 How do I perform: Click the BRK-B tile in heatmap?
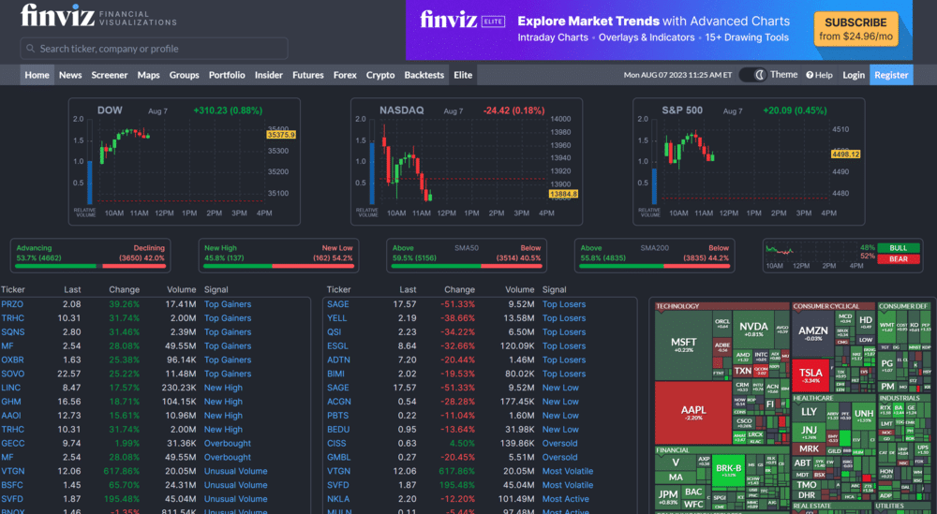pyautogui.click(x=728, y=470)
